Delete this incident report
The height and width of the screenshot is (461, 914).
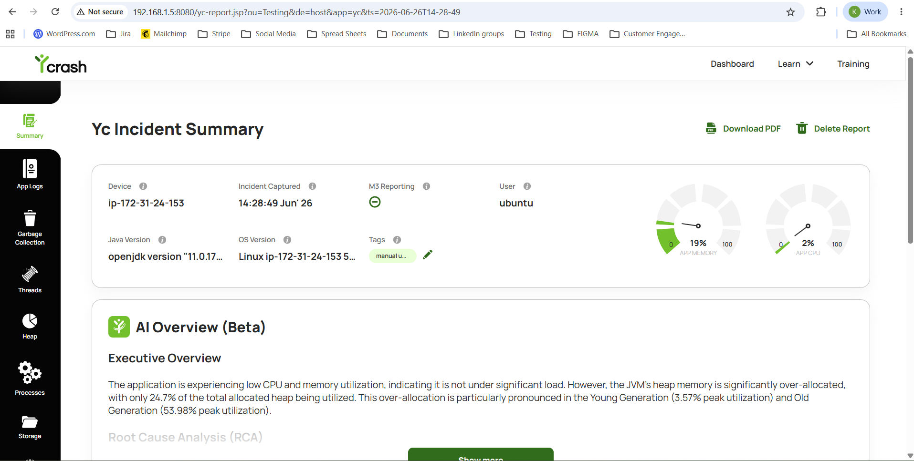[833, 129]
